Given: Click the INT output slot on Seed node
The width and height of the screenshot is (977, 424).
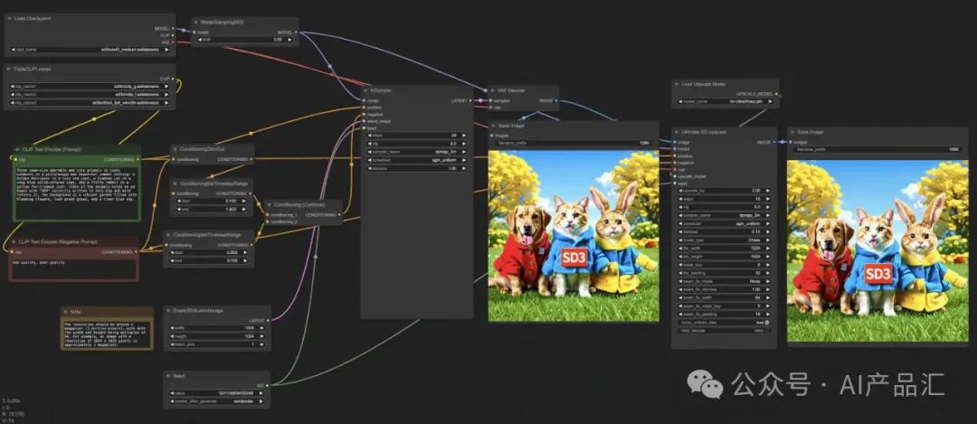Looking at the screenshot, I should pos(267,385).
